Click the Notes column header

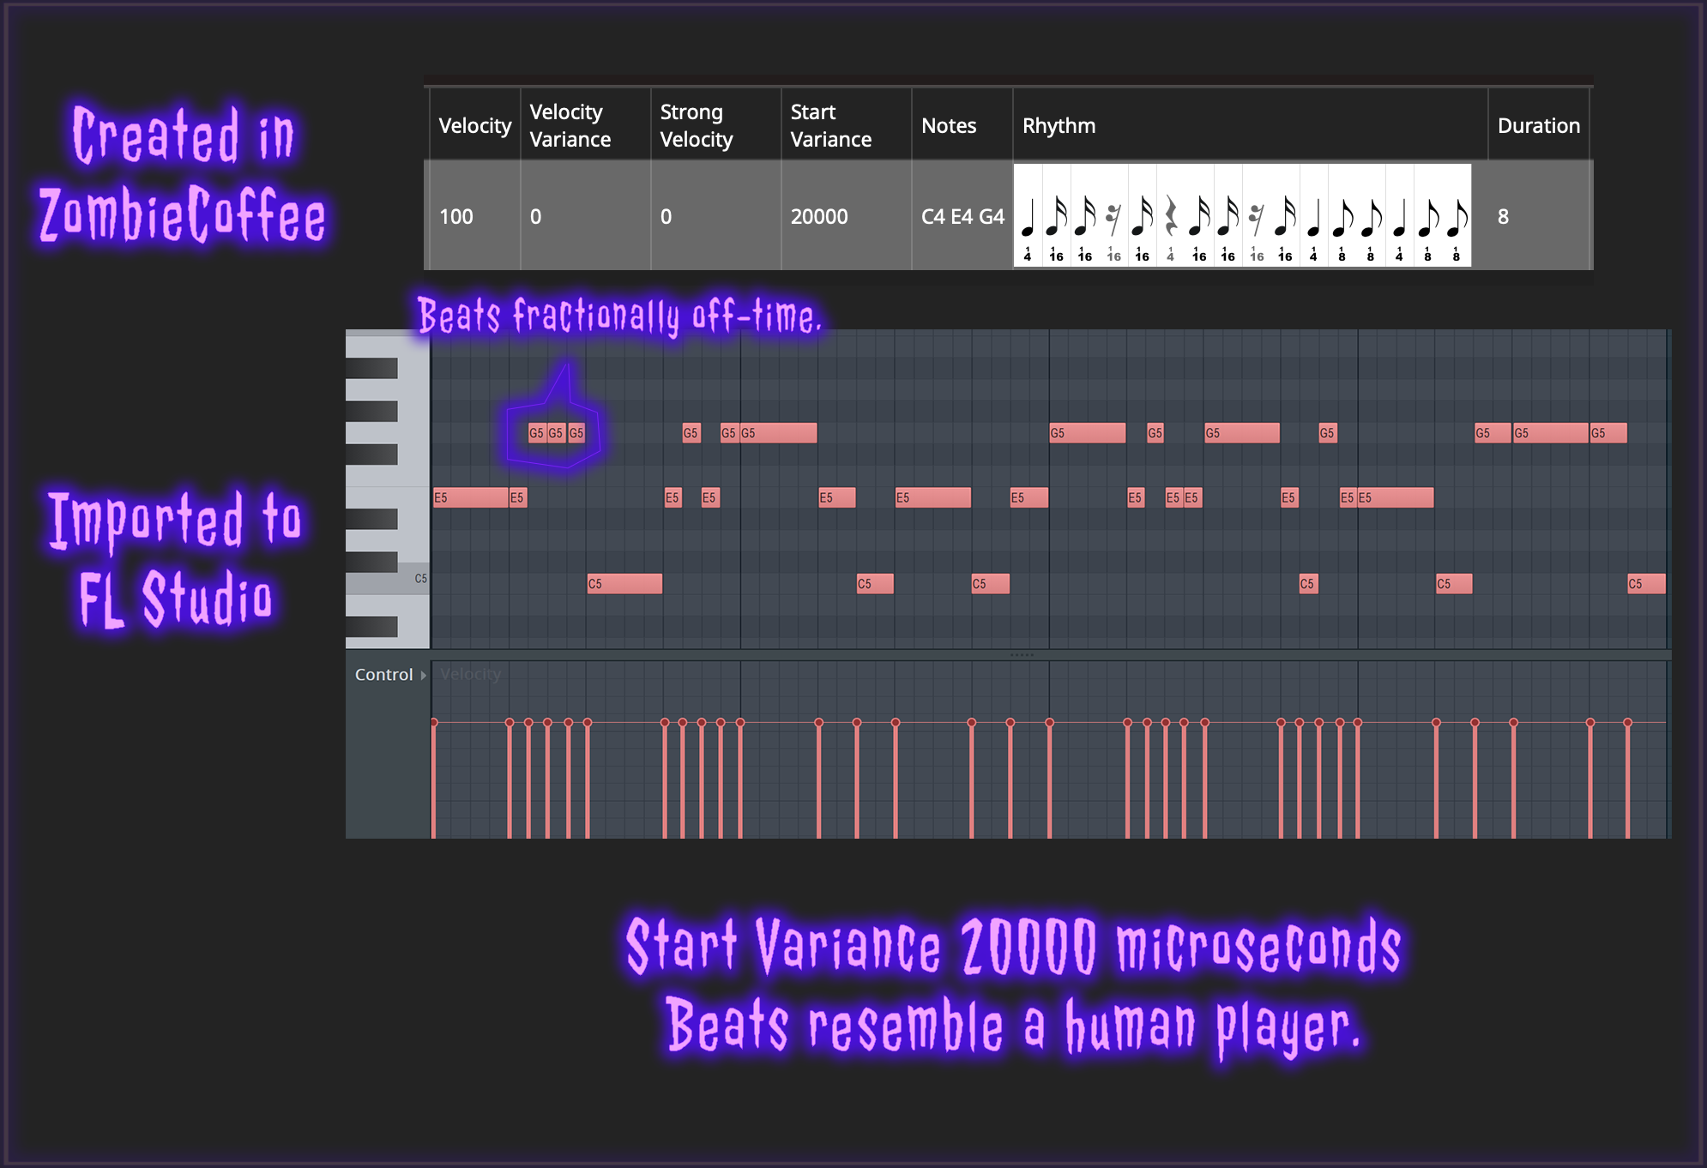coord(962,125)
